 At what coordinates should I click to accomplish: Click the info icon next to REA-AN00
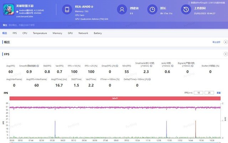[x=92, y=7]
